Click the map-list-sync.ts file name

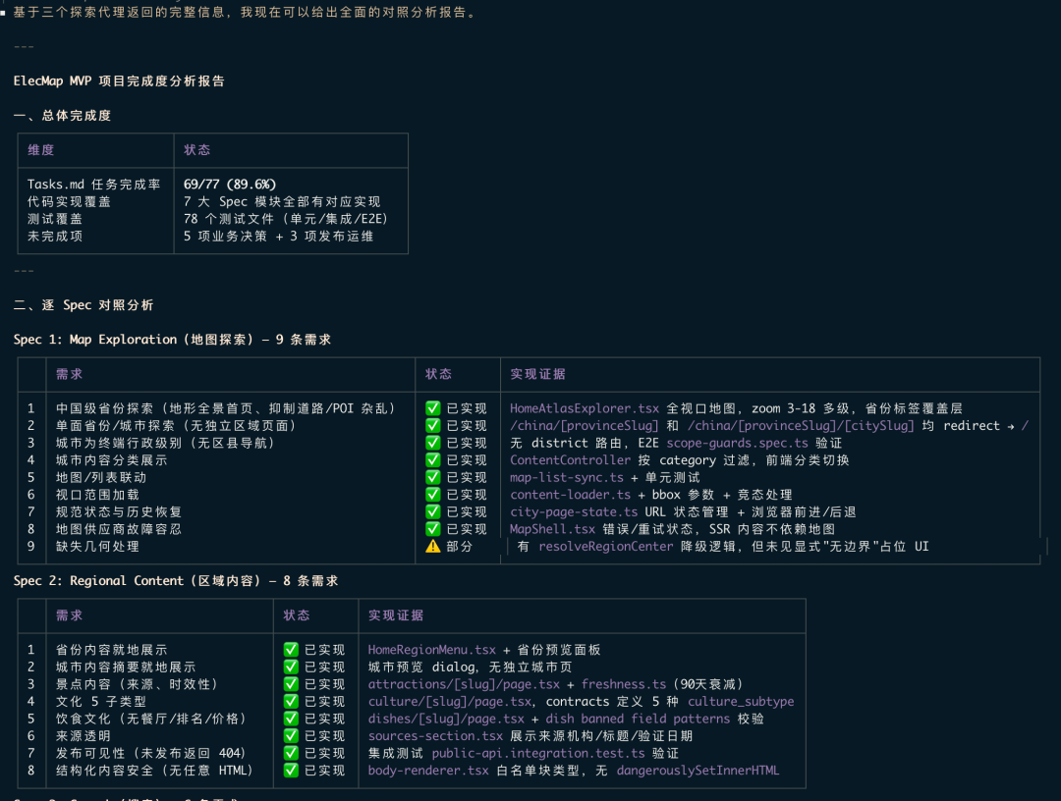coord(567,477)
